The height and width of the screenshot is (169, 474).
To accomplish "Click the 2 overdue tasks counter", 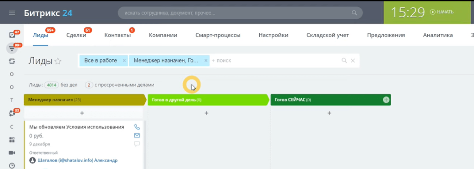I will coord(89,85).
